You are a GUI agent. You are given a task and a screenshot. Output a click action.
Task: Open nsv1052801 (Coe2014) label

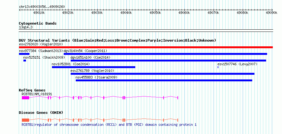[71, 64]
